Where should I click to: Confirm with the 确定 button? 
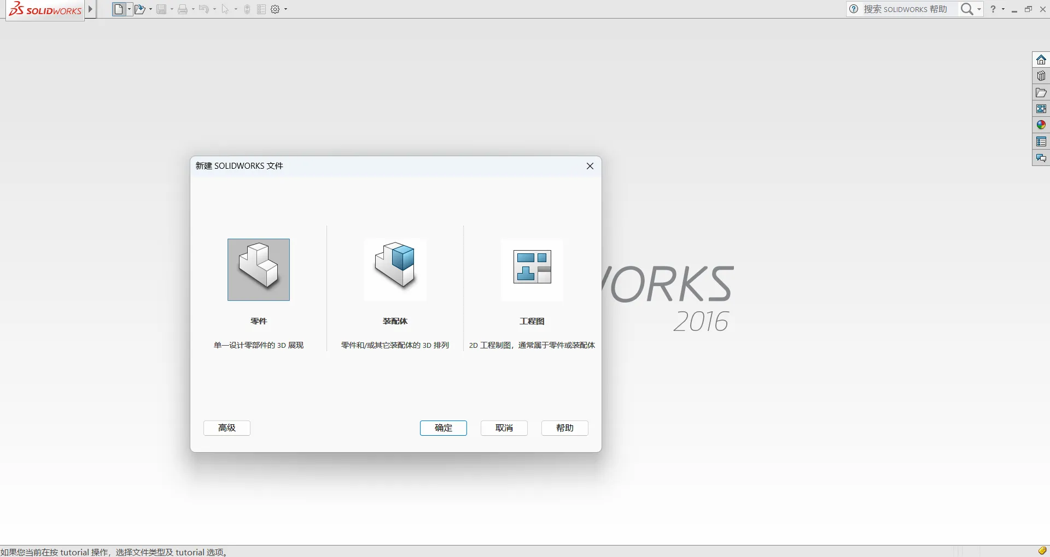point(444,428)
